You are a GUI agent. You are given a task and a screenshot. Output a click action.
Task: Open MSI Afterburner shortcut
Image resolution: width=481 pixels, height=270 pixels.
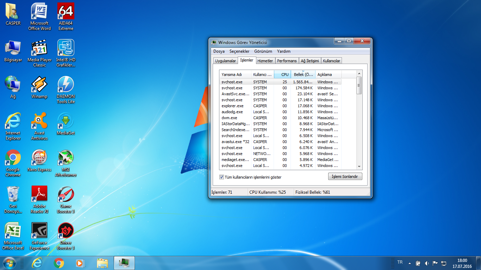tap(66, 158)
